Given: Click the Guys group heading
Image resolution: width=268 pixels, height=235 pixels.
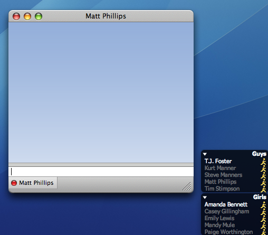Looking at the screenshot, I should (x=259, y=154).
